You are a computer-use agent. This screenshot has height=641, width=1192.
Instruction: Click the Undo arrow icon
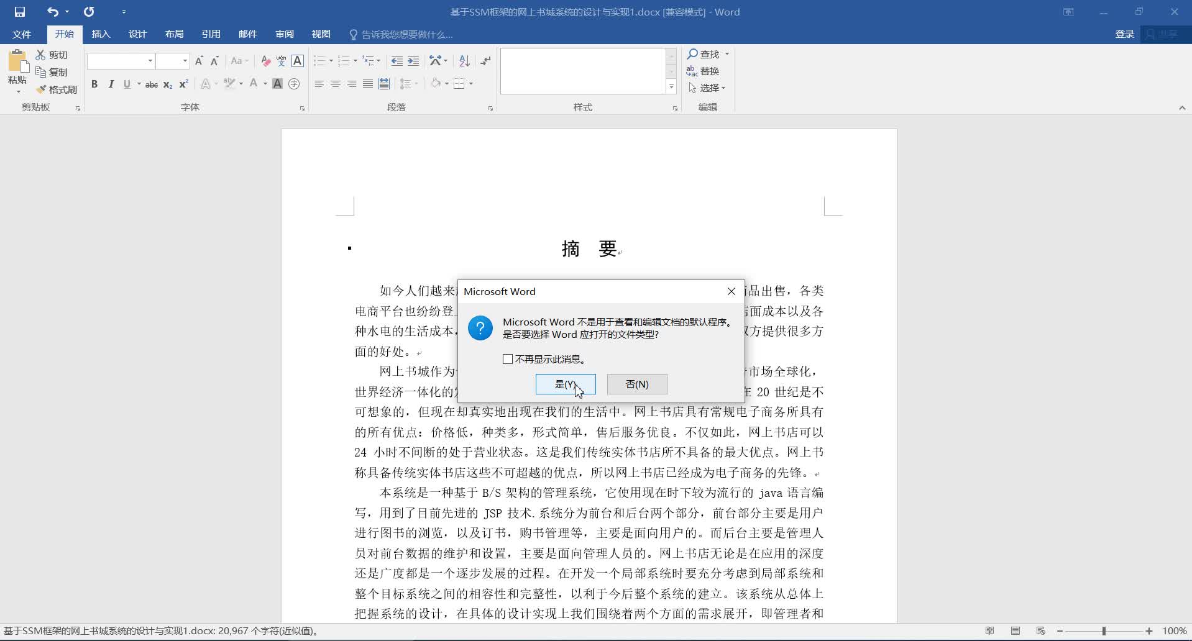tap(53, 12)
